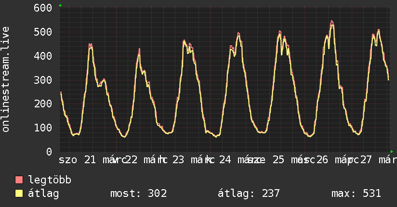This screenshot has height=207, width=397.
Task: Click the 24 x-axis date label
Action: pyautogui.click(x=225, y=160)
